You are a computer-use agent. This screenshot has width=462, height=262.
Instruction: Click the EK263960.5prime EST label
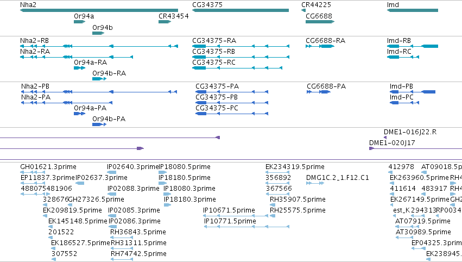tap(419, 178)
